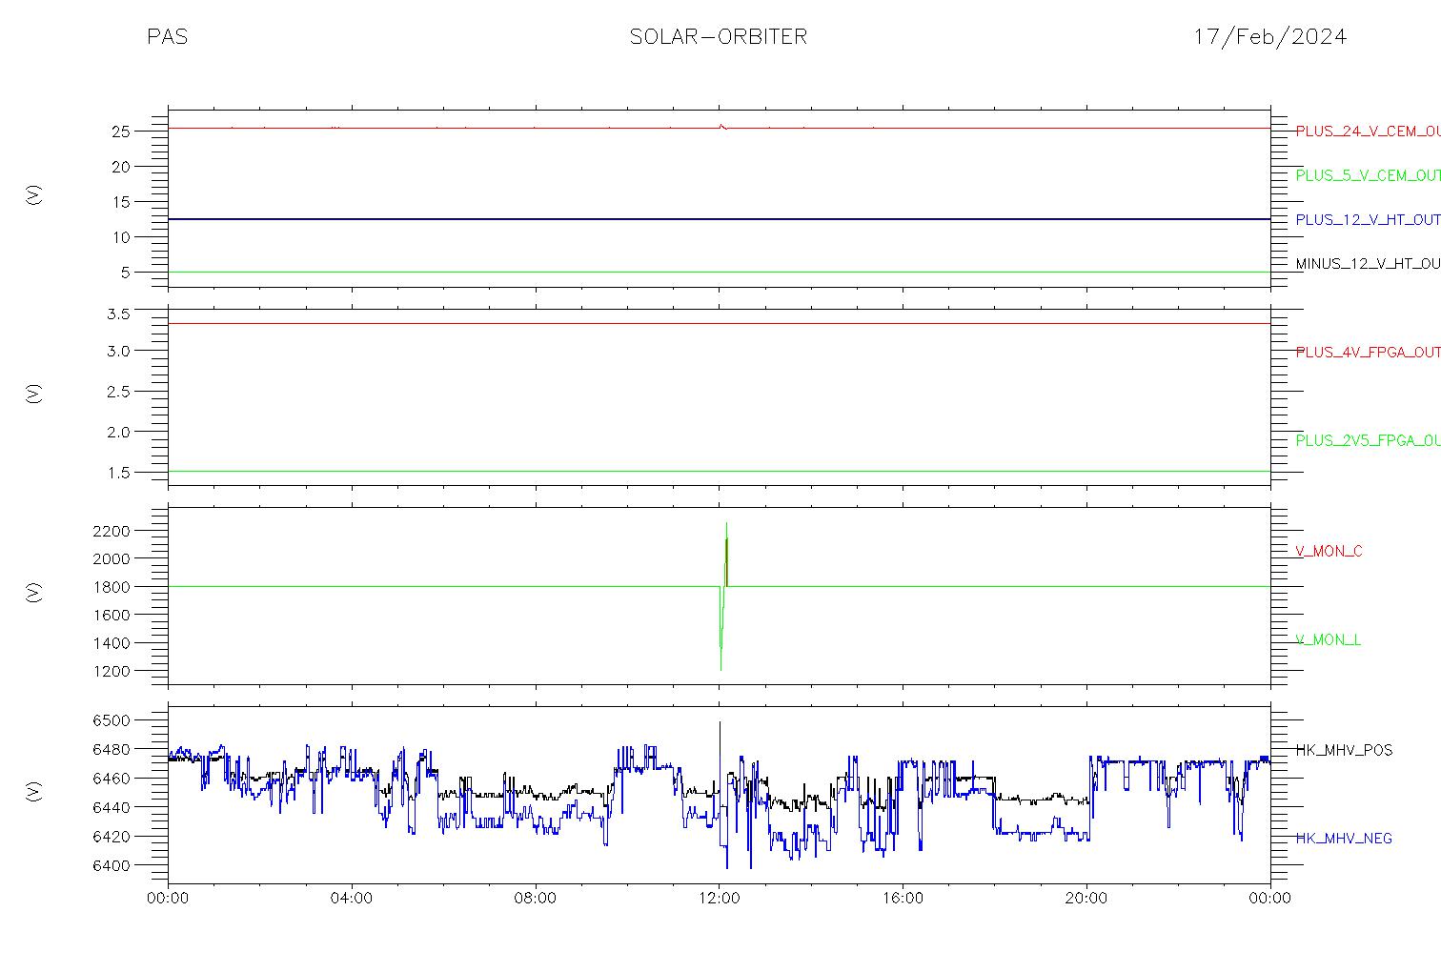
Task: Click the (V) unit label beside FPGA panel
Action: 34,394
